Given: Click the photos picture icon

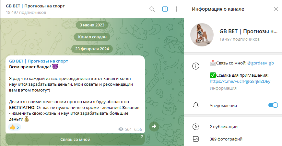Looking at the screenshot, I should tap(196, 139).
